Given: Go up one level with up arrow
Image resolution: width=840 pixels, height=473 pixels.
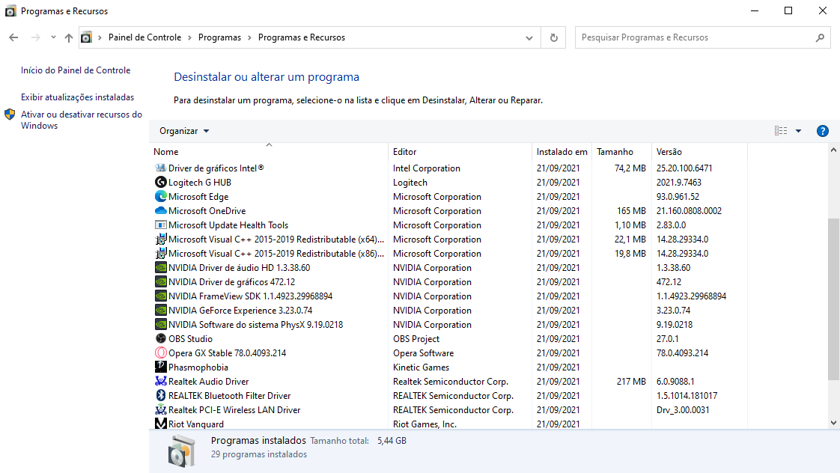Looking at the screenshot, I should coord(69,37).
